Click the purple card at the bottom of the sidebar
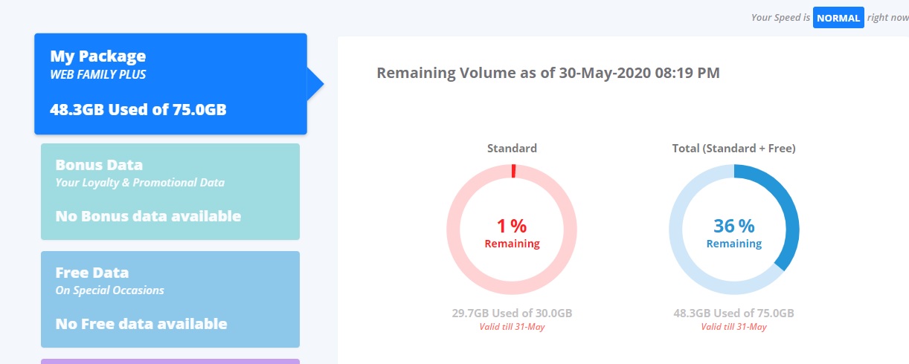909x364 pixels. (170, 361)
